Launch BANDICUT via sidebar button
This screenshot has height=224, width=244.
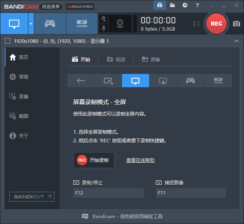[32, 196]
